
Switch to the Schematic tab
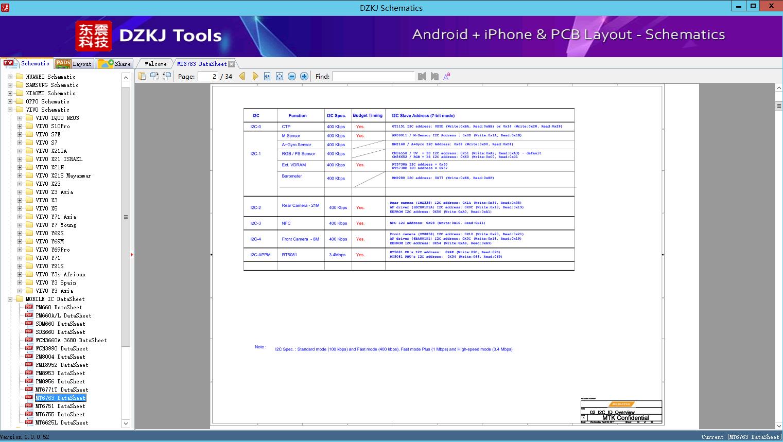click(x=27, y=63)
